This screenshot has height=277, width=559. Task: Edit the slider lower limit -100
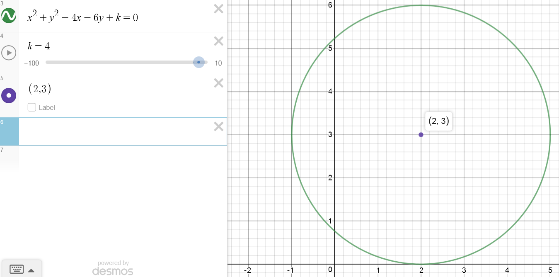[31, 63]
